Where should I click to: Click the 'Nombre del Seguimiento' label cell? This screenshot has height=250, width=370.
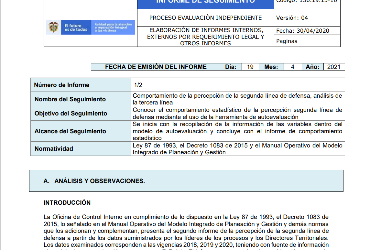point(81,99)
